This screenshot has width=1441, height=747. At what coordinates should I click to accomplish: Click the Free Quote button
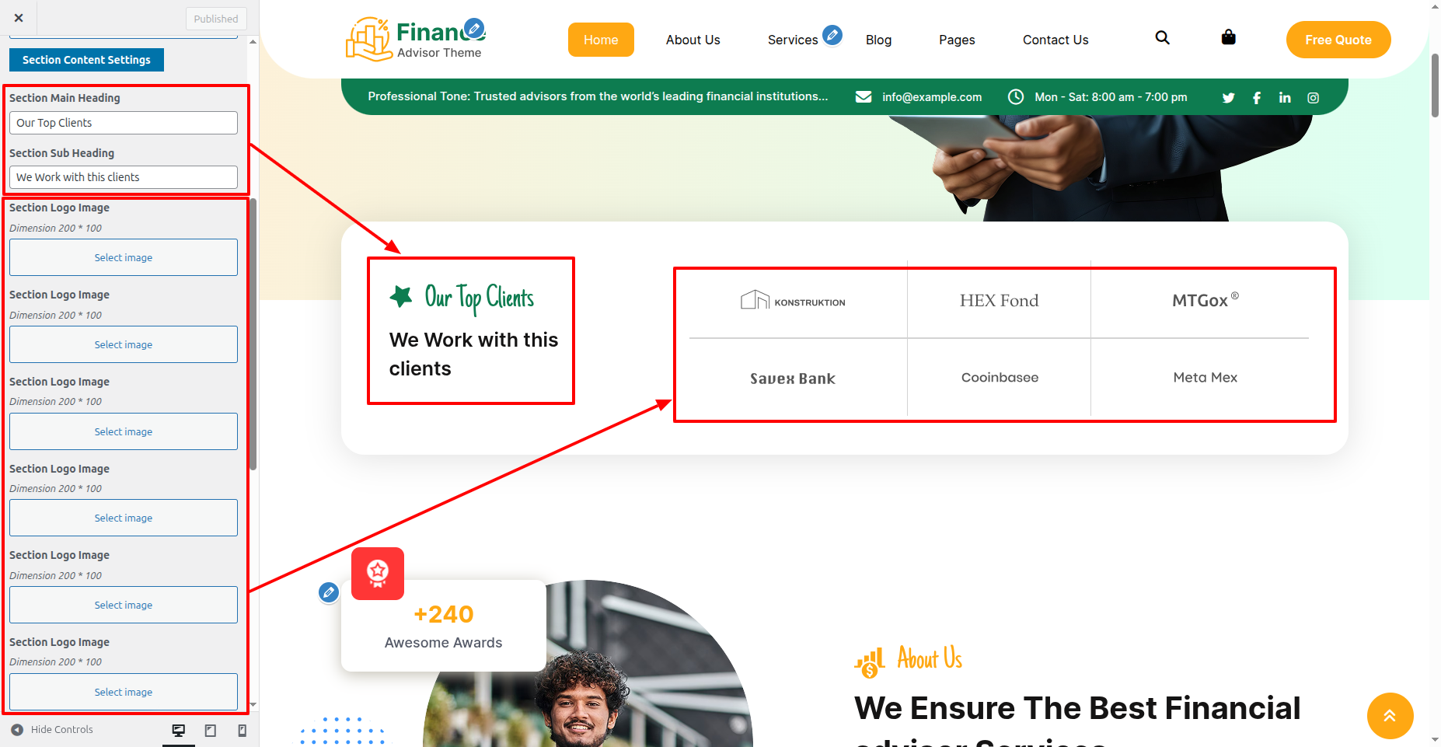click(1338, 40)
